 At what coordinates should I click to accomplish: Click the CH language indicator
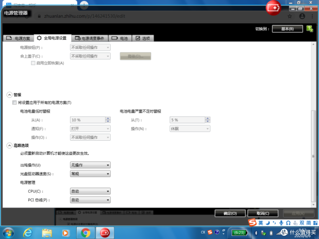203,232
